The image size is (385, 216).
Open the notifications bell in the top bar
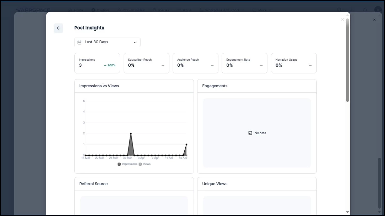pos(365,10)
